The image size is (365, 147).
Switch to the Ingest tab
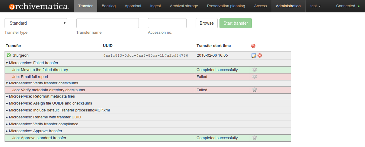[155, 6]
